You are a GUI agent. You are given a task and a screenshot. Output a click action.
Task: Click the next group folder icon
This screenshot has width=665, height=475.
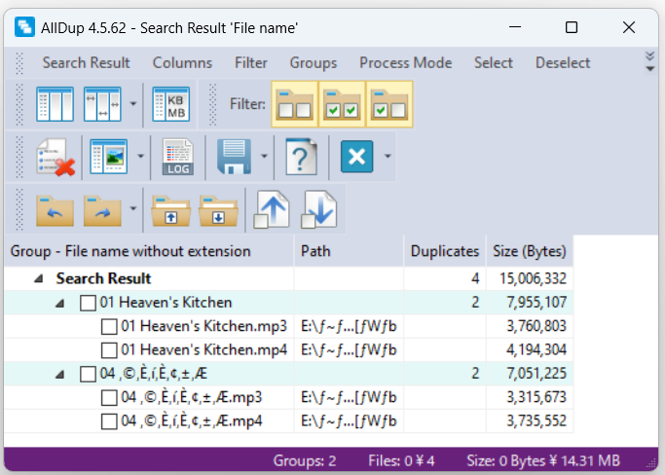coord(102,210)
